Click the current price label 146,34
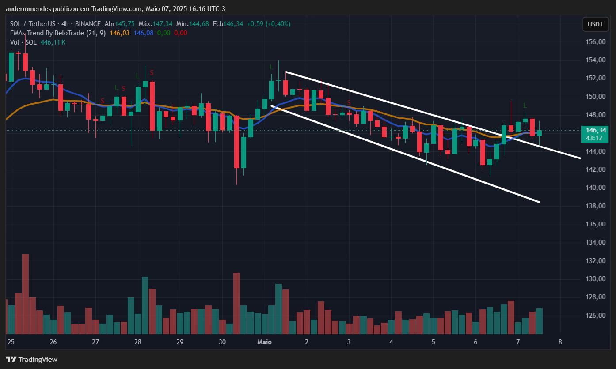Image resolution: width=616 pixels, height=369 pixels. pos(596,130)
